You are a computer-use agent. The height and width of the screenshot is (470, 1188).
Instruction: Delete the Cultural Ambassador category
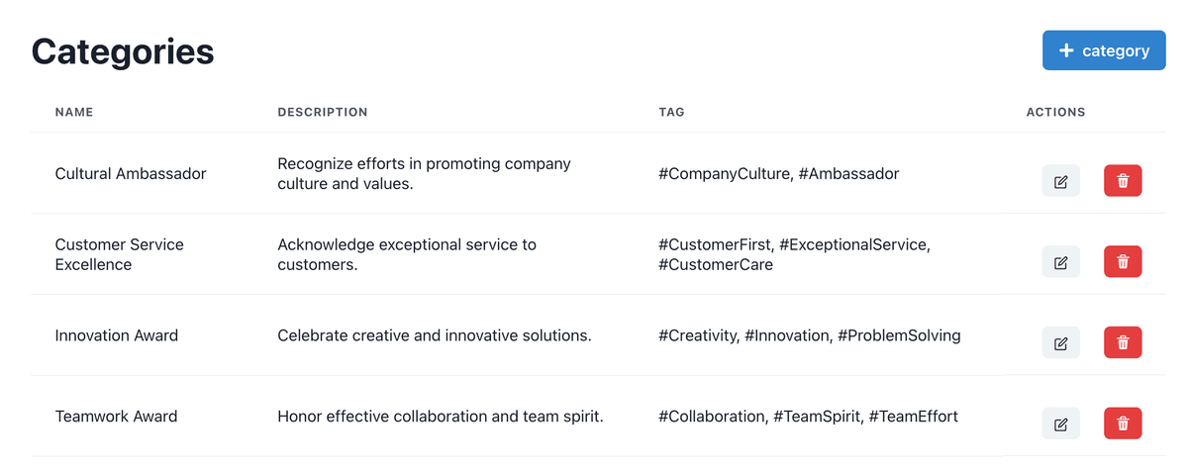(1123, 181)
